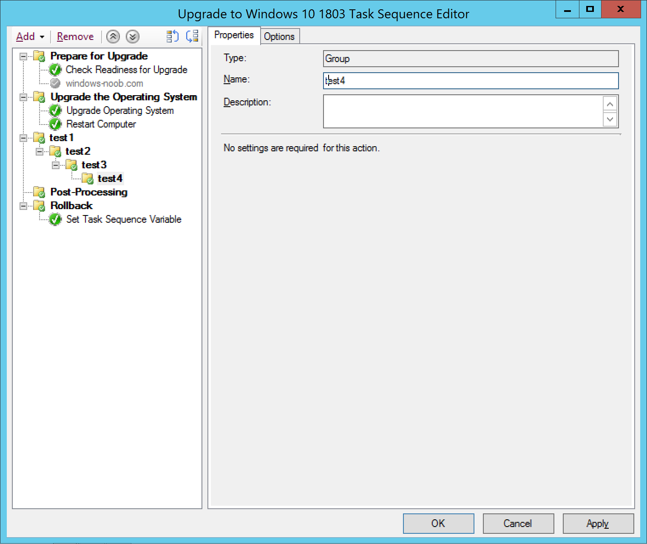The width and height of the screenshot is (647, 544).
Task: Select the Upgrade Operating System step
Action: 120,110
